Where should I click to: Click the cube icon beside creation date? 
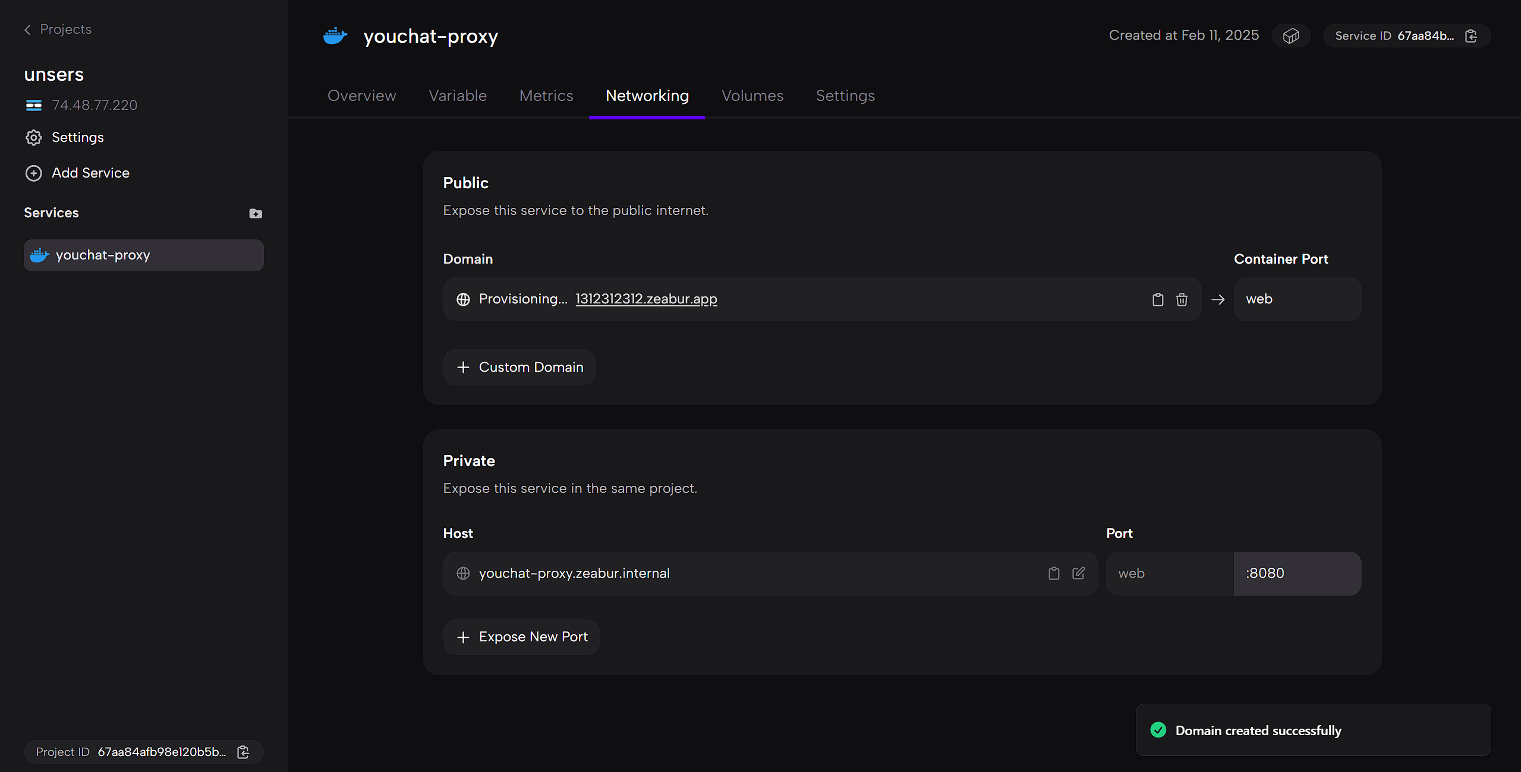pyautogui.click(x=1290, y=36)
